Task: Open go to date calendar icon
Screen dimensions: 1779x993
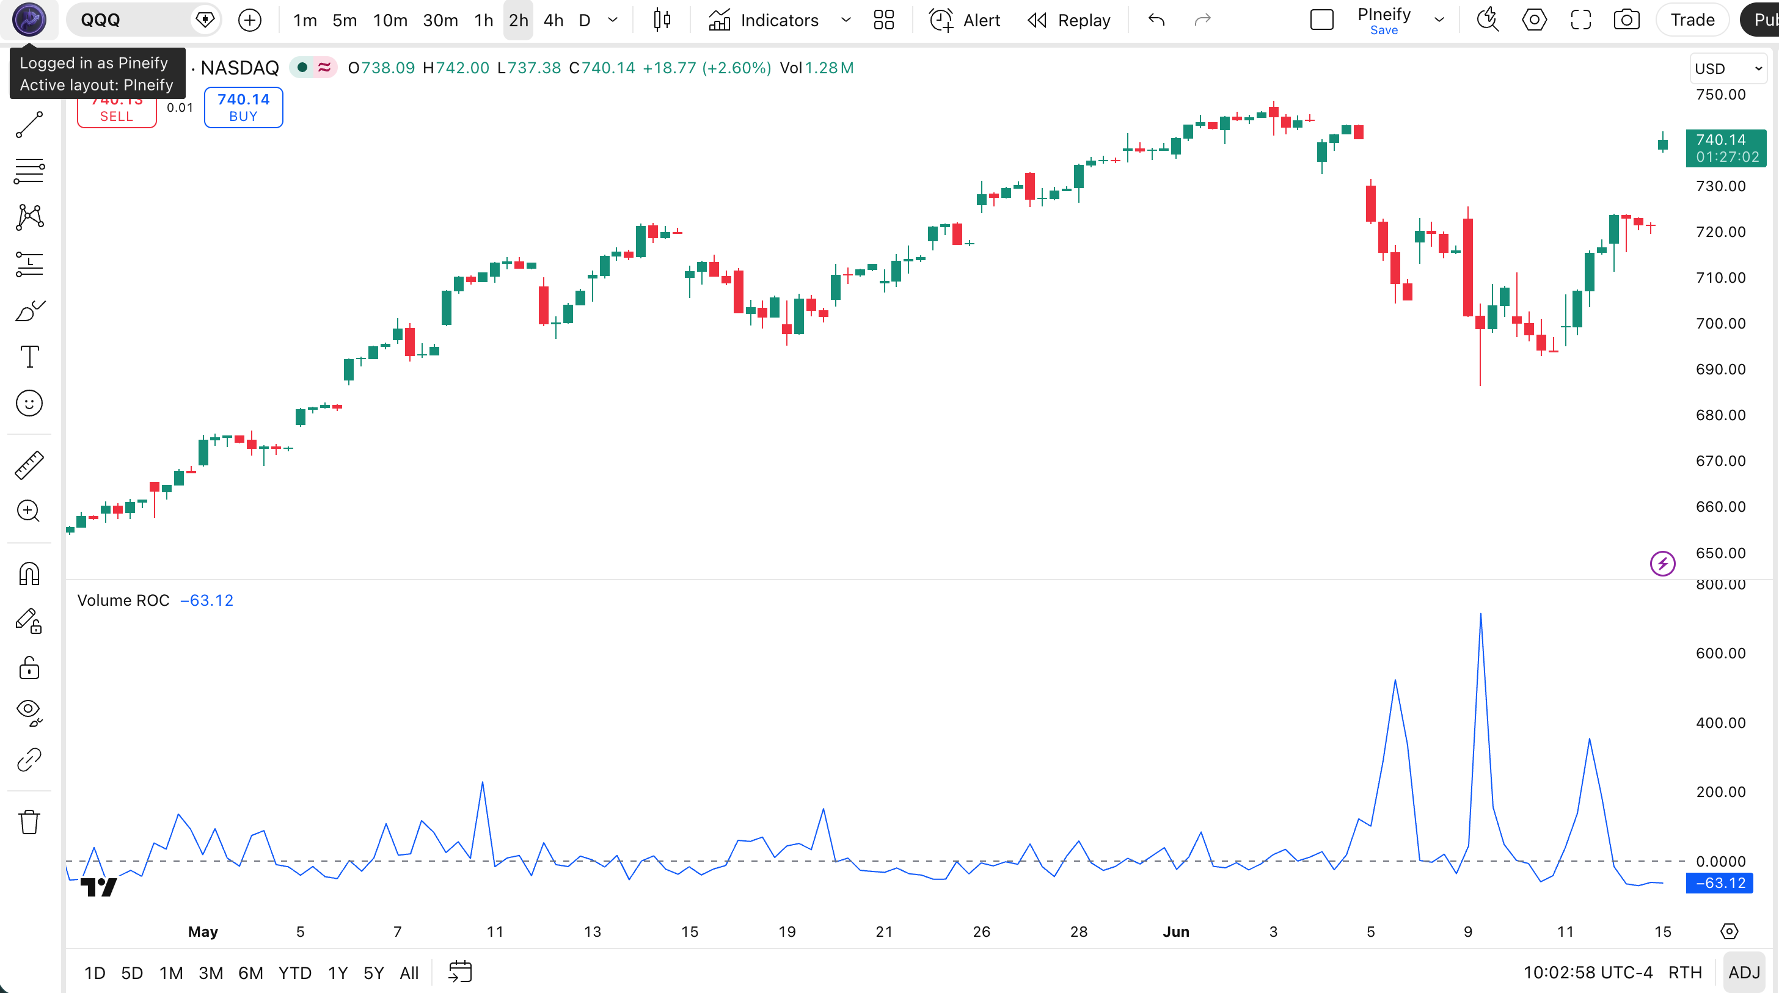Action: click(460, 972)
